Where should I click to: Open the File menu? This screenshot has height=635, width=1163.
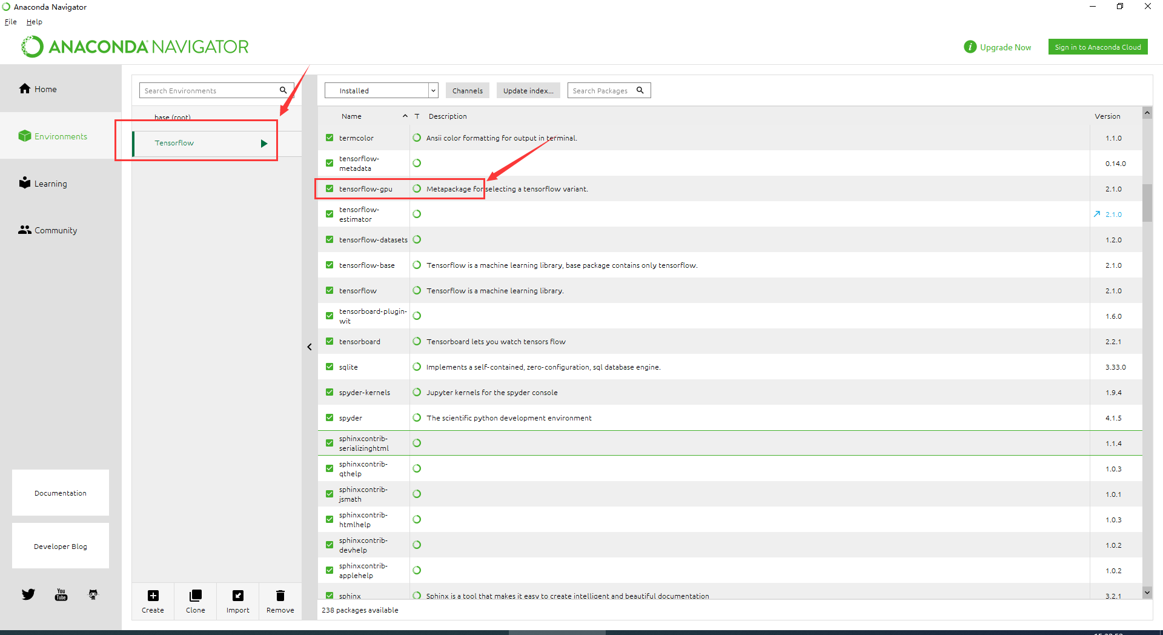(11, 22)
